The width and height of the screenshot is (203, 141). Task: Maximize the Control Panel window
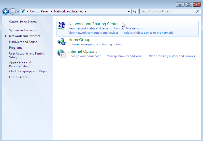[x=188, y=5]
